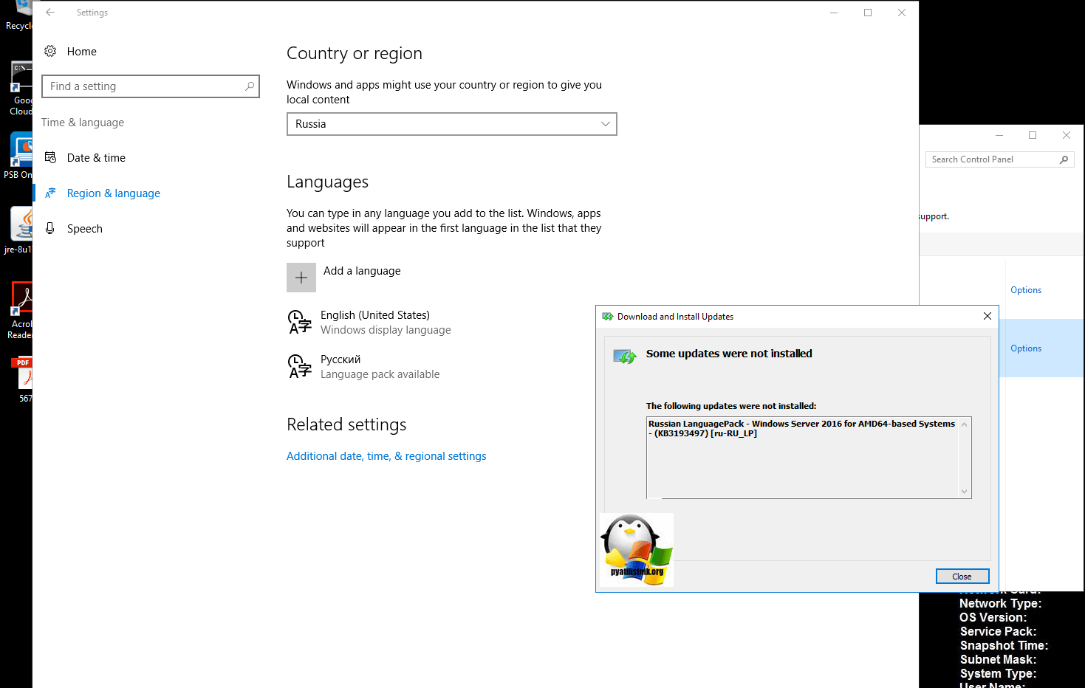Screen dimensions: 1085x688
Task: Open Date & time settings page
Action: point(96,158)
